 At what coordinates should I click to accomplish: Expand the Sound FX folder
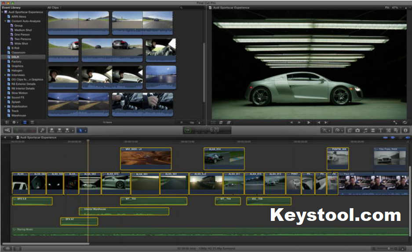coord(5,97)
